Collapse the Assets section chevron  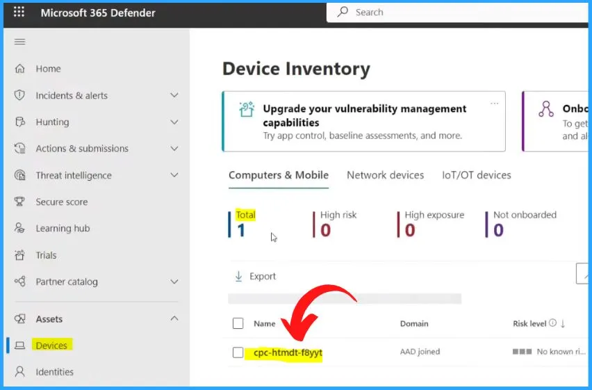coord(174,318)
